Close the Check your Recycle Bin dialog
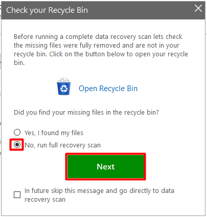Screen dimensions: 207x217 pos(198,8)
